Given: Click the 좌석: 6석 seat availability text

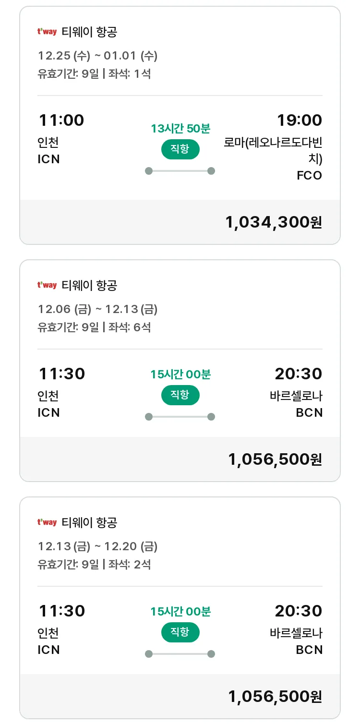Looking at the screenshot, I should click(x=130, y=327).
